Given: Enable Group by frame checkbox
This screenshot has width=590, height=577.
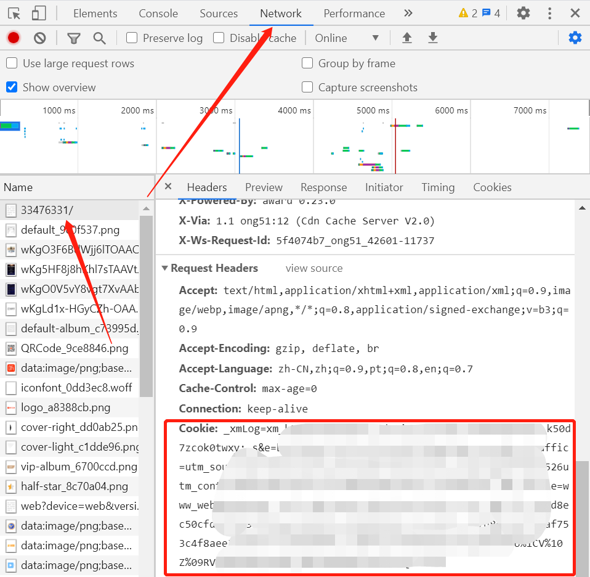Looking at the screenshot, I should tap(307, 63).
